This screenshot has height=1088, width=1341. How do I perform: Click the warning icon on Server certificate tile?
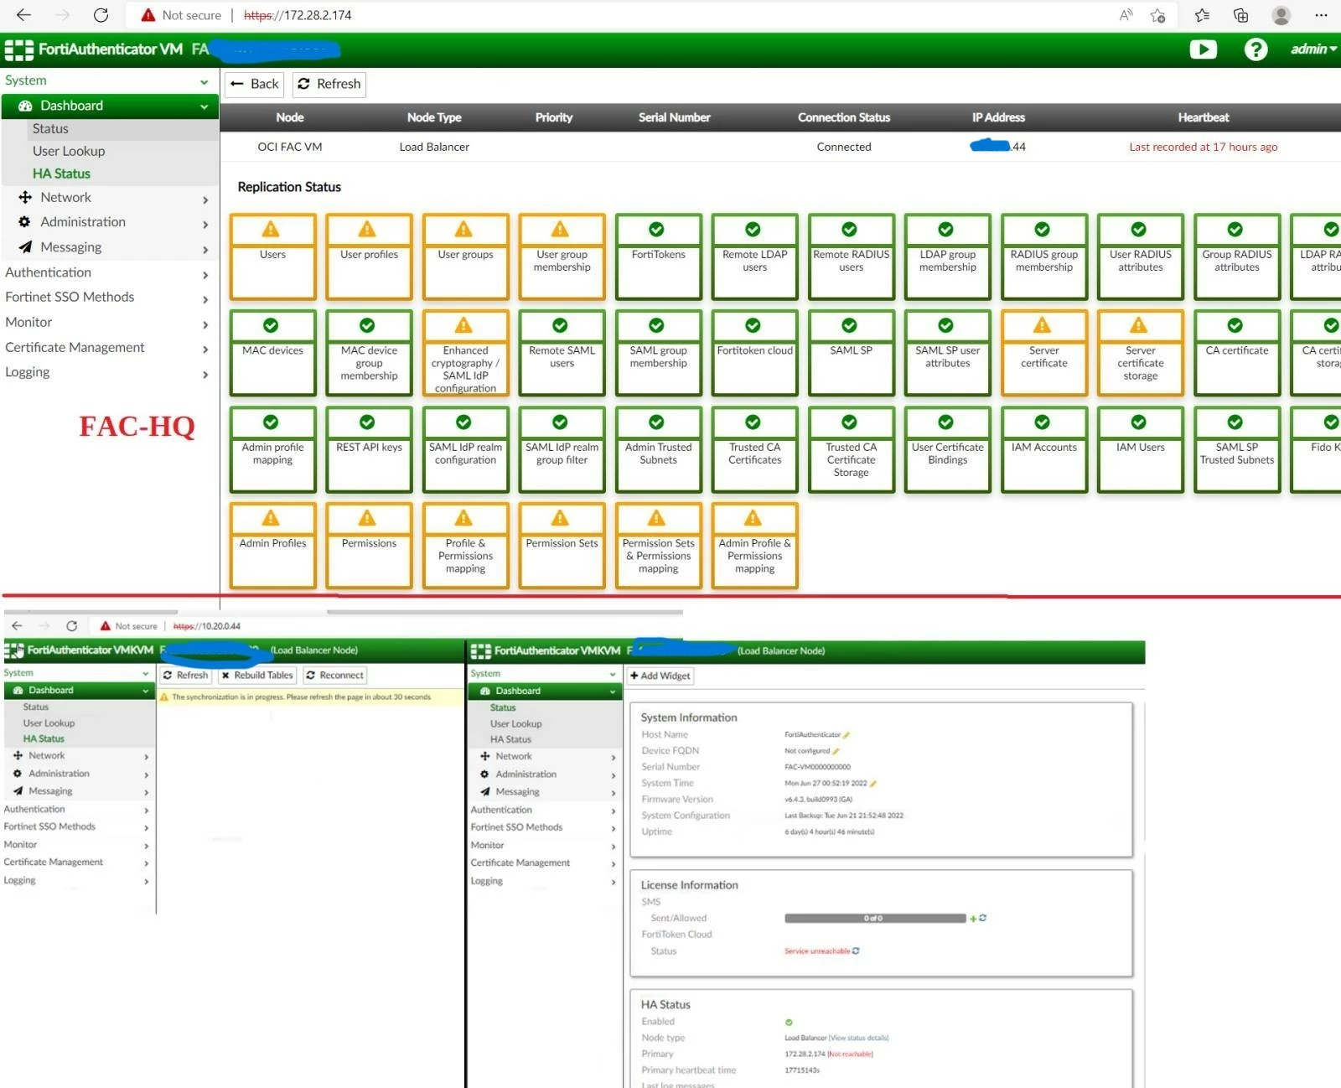pyautogui.click(x=1042, y=325)
